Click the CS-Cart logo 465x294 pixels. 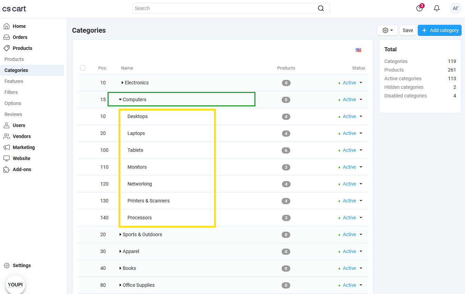[14, 9]
